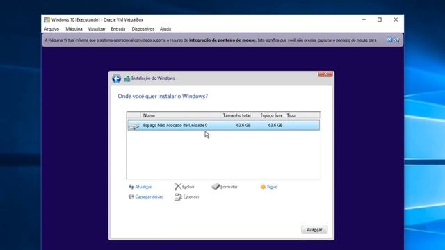Click the 'integração de ponteiro de mouse' notification text

(x=222, y=40)
